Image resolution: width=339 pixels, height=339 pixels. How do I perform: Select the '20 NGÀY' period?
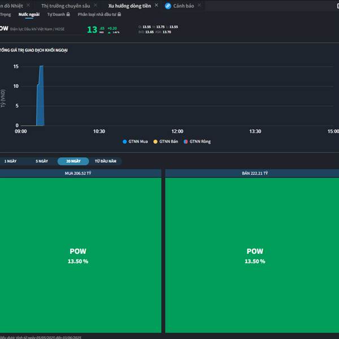pos(73,161)
